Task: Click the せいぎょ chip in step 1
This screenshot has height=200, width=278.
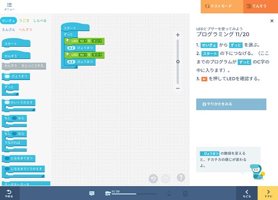Action: point(209,45)
